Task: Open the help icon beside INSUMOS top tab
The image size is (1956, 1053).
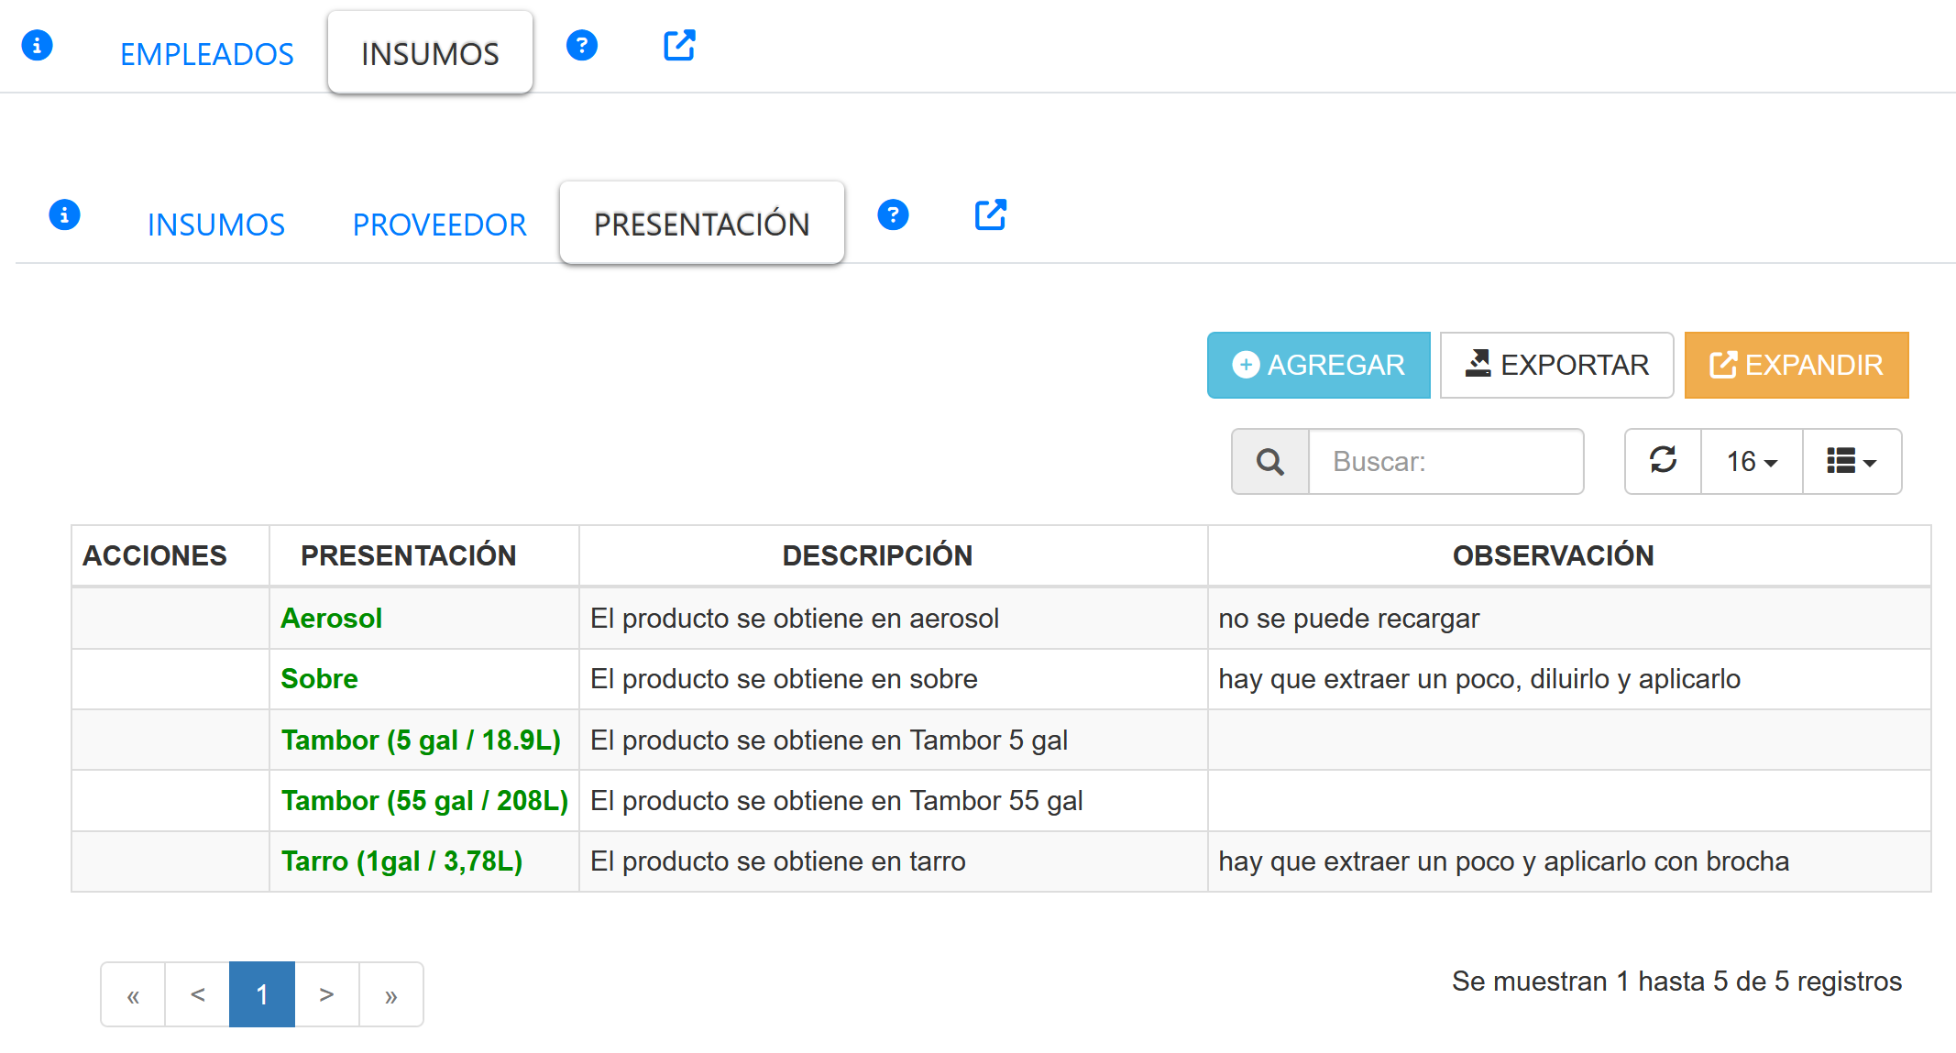Action: (x=581, y=45)
